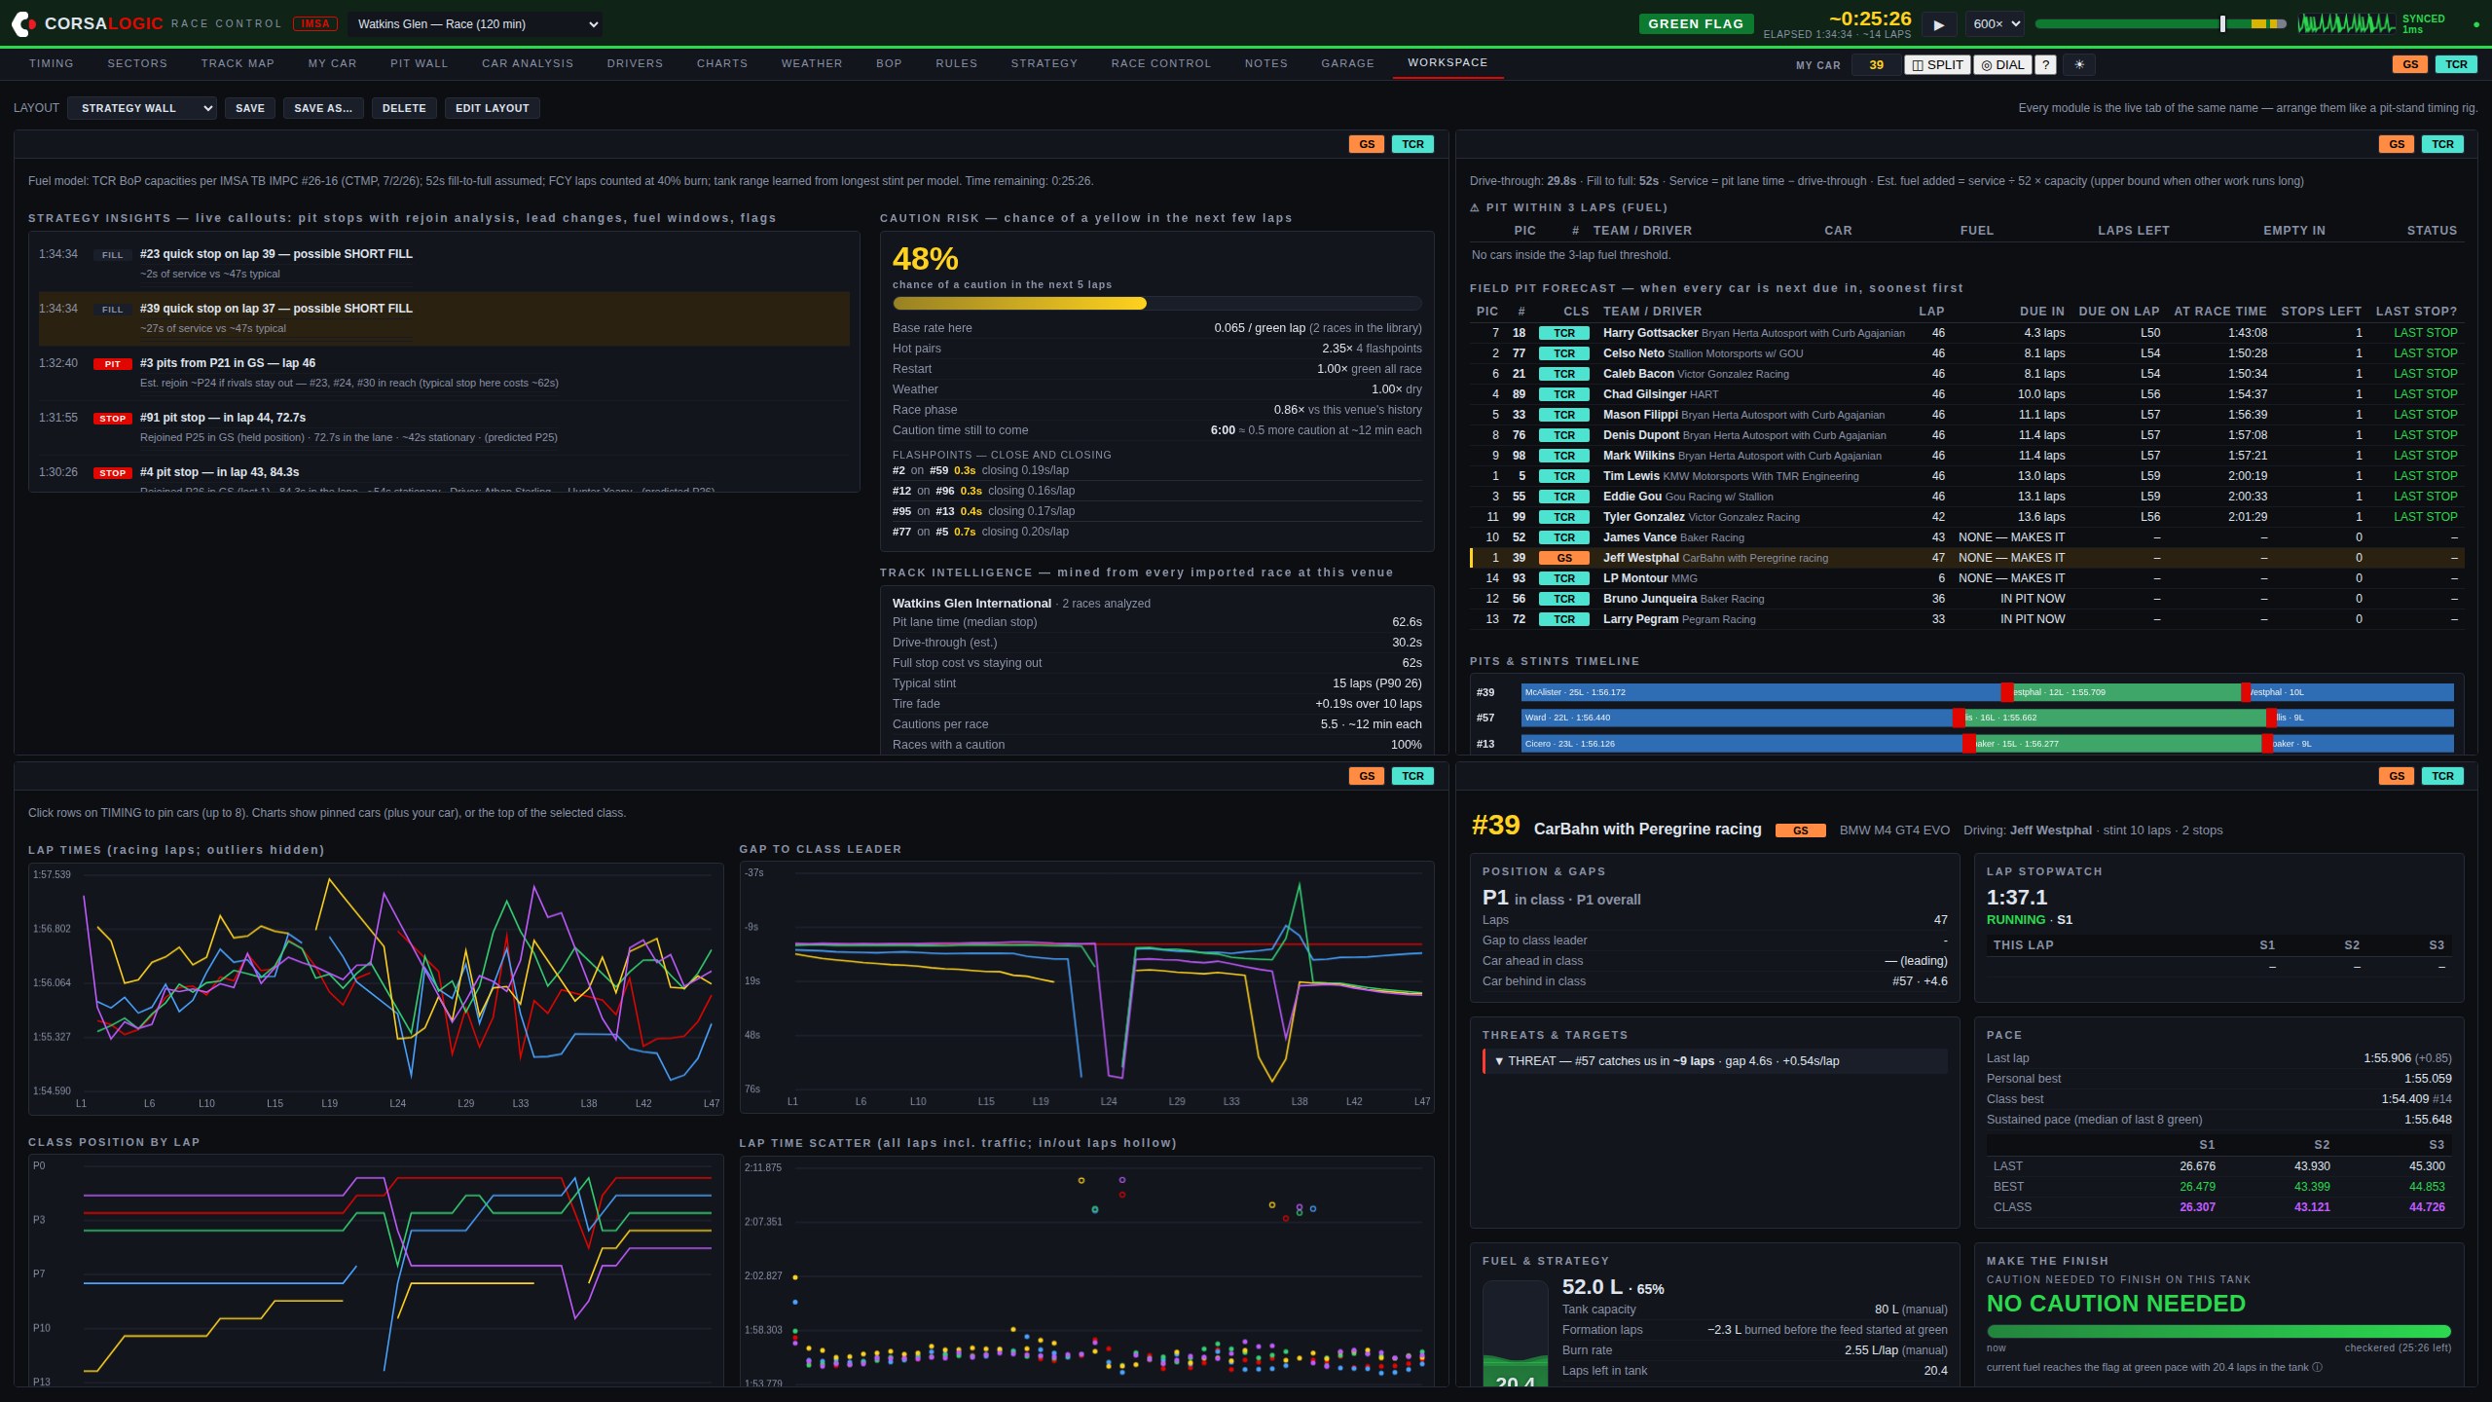Click the MY CAR number field
The height and width of the screenshot is (1402, 2492).
pos(1877,65)
